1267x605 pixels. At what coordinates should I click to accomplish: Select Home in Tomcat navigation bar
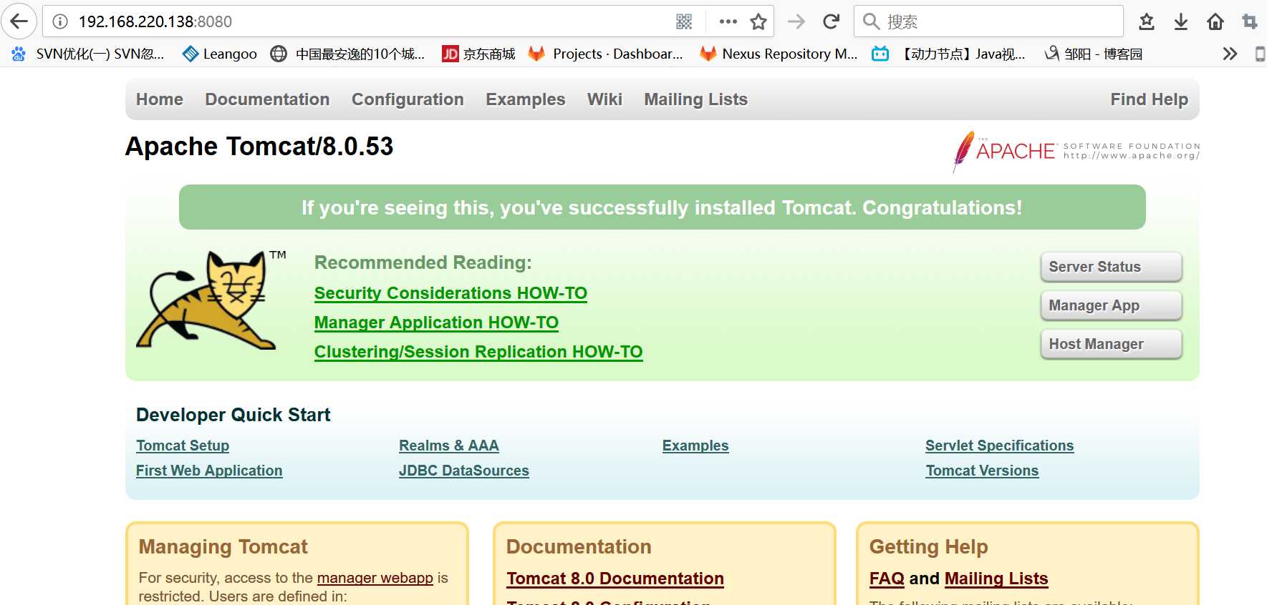pos(160,99)
